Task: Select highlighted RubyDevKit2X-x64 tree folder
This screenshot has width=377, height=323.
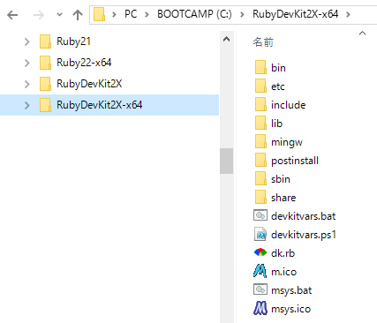Action: [x=100, y=105]
